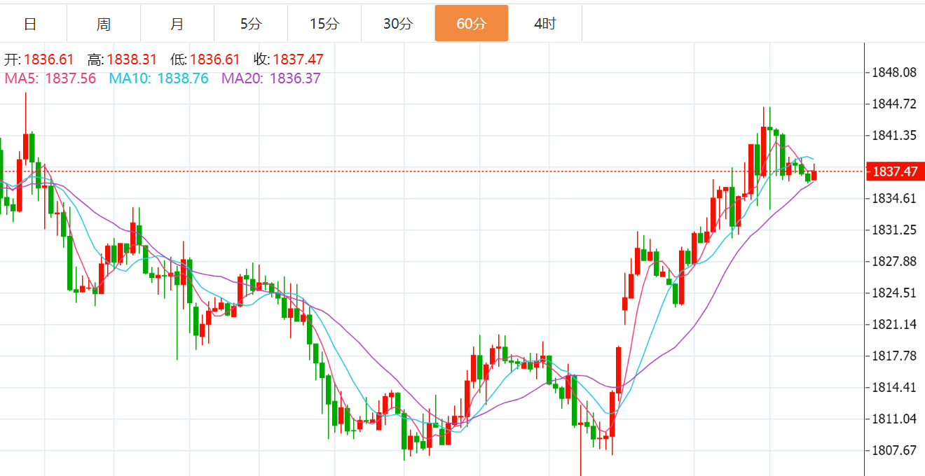Click the 1807.67 price axis label
The height and width of the screenshot is (476, 925).
[893, 450]
